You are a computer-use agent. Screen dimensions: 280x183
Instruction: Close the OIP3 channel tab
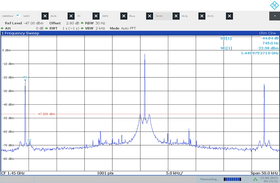(124, 16)
